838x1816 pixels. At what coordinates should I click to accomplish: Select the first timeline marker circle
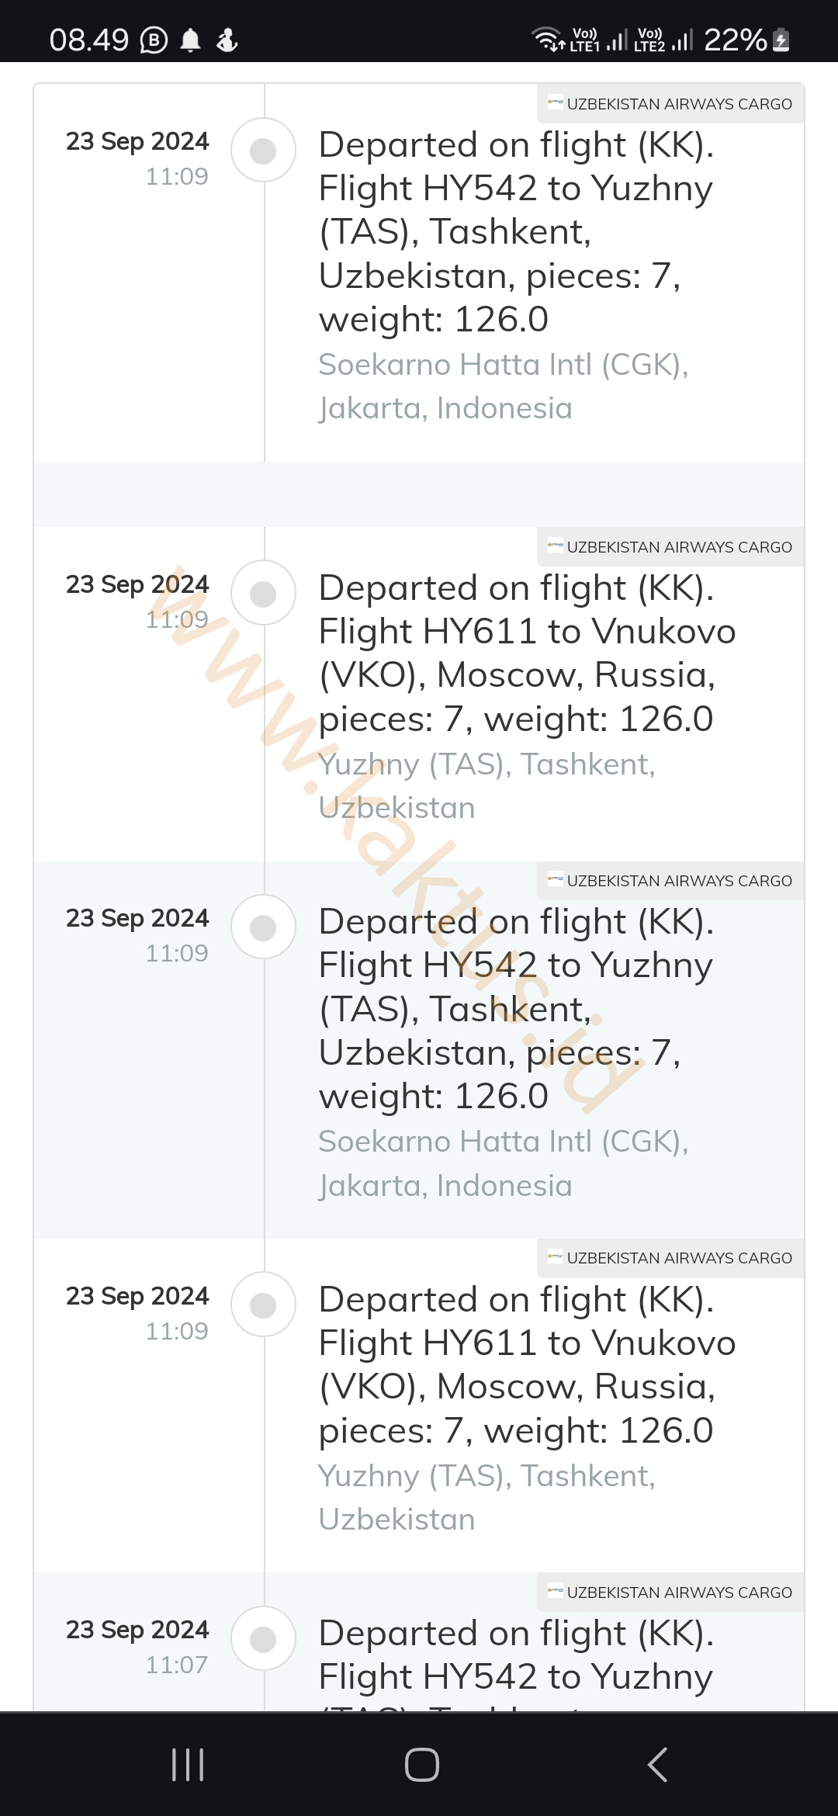tap(264, 151)
